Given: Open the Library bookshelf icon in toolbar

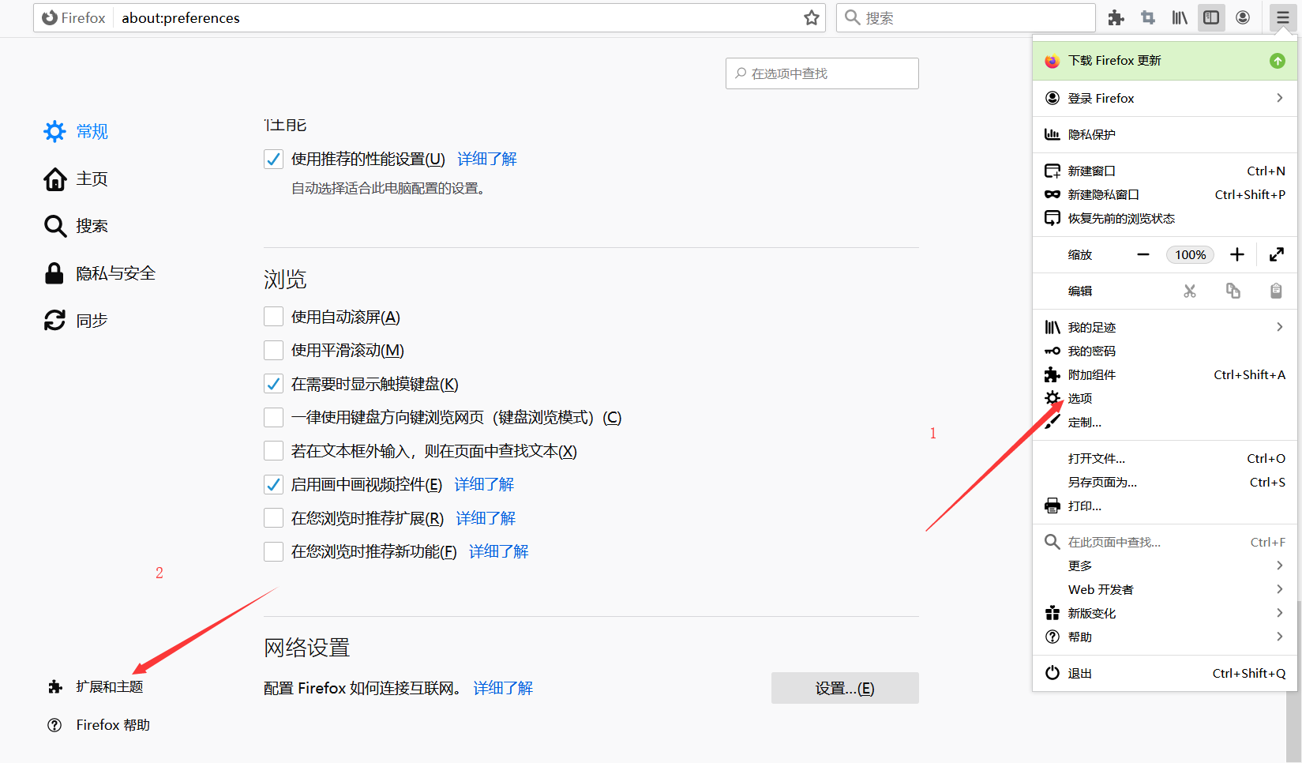Looking at the screenshot, I should click(x=1180, y=17).
